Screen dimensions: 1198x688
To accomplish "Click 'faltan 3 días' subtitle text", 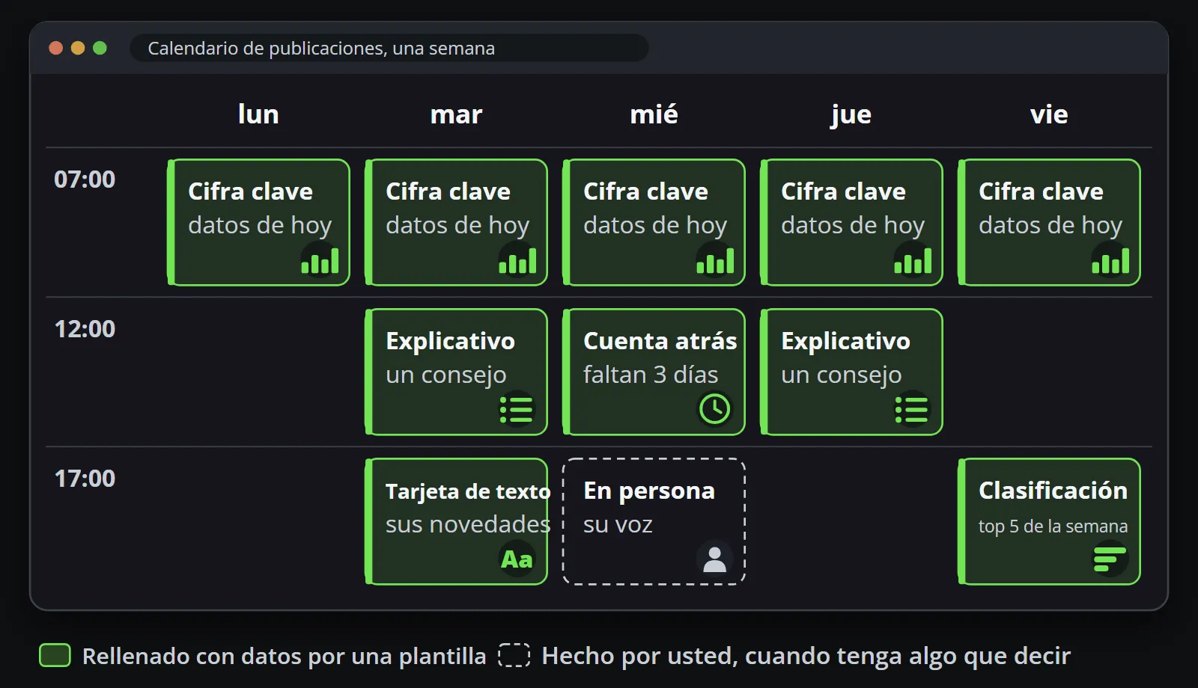I will point(651,375).
